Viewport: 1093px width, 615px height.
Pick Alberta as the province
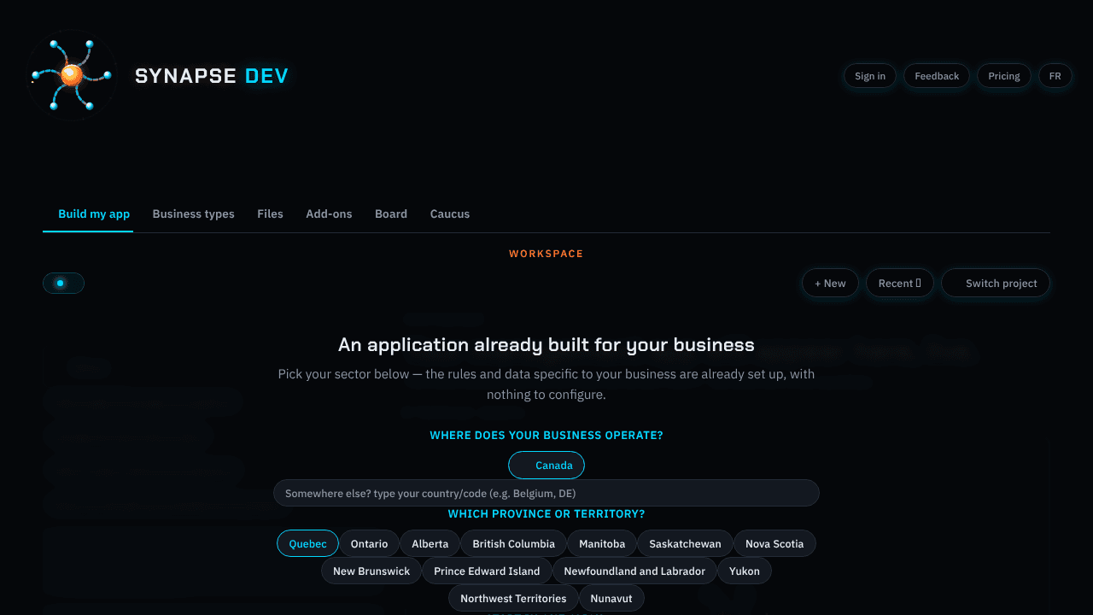pos(430,544)
